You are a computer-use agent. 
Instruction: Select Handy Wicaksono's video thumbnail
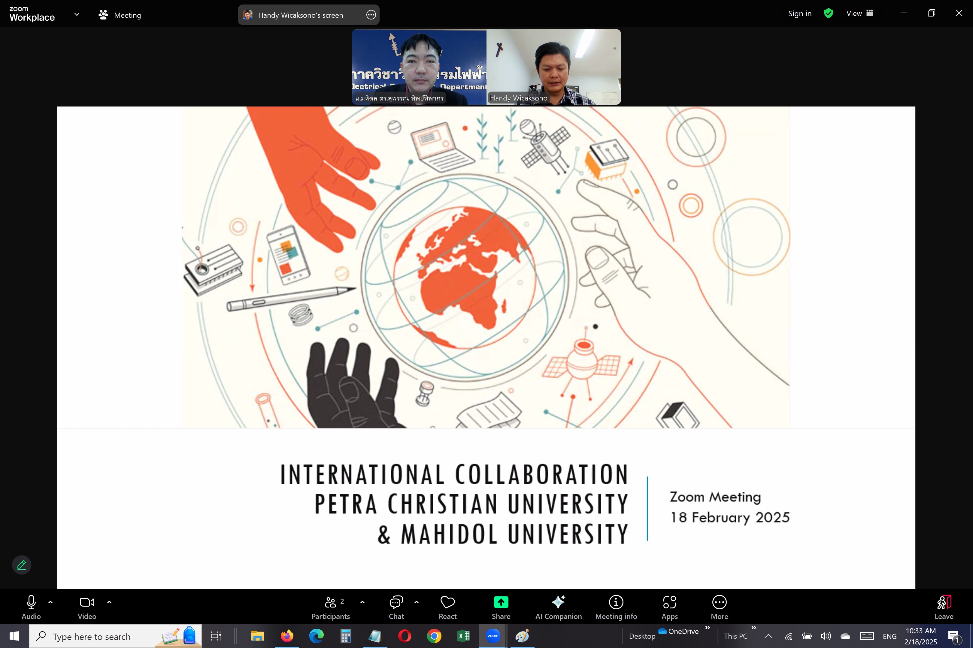[553, 67]
